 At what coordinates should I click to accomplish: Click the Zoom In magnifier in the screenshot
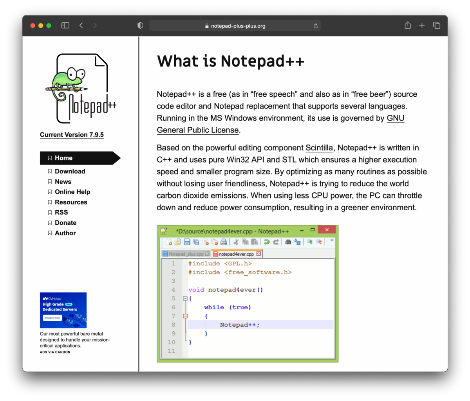[x=310, y=242]
